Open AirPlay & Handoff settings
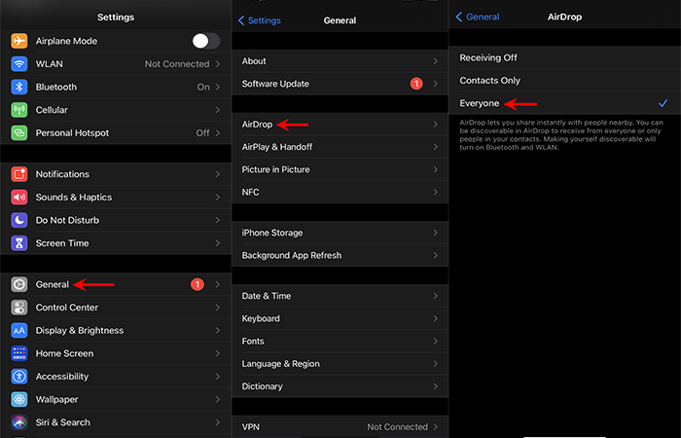This screenshot has width=681, height=438. 340,147
